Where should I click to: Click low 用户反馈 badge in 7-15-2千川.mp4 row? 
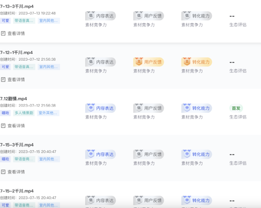tap(148, 200)
